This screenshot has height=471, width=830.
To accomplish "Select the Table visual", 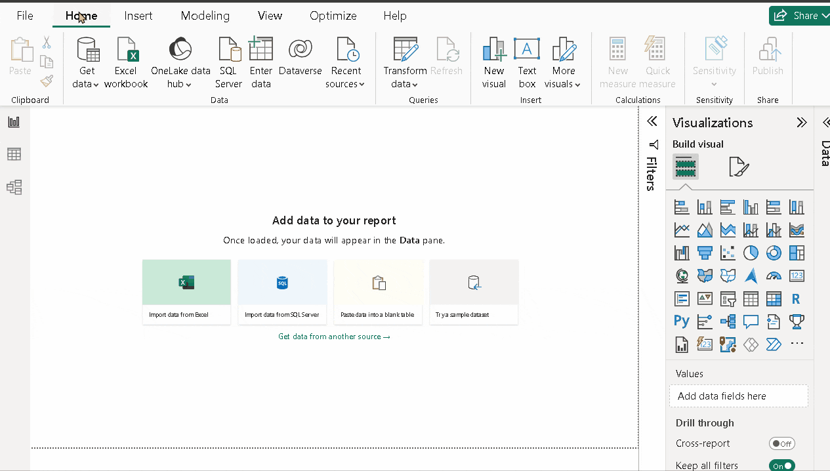I will (x=751, y=299).
